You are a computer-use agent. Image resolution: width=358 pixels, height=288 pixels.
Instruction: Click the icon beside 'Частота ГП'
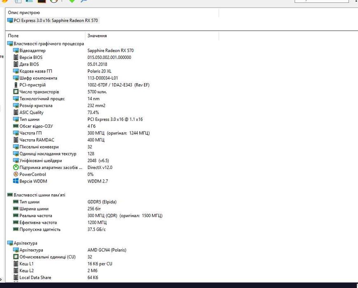[x=16, y=133]
